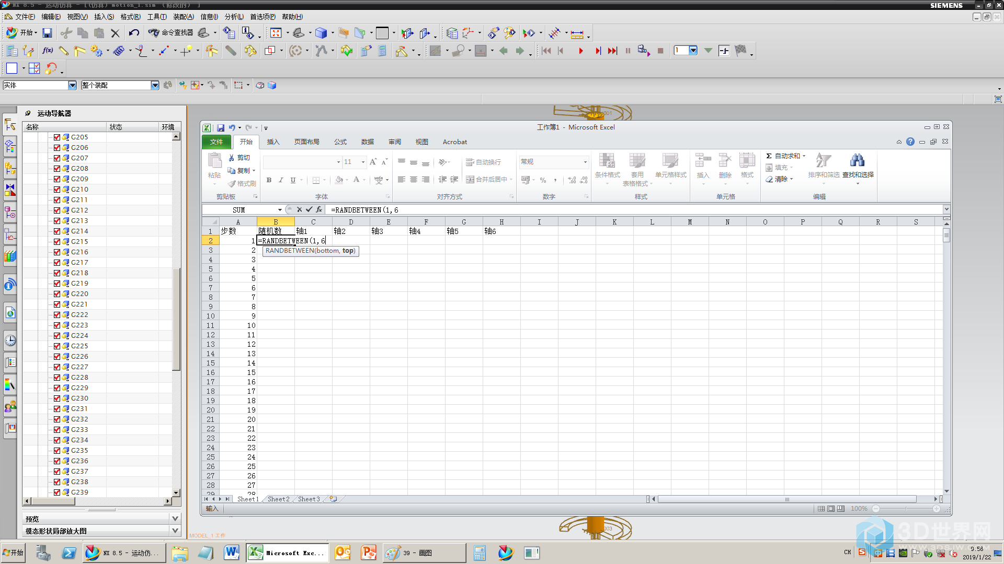Open NX 分析 menu
Viewport: 1004px width, 564px height.
(x=234, y=17)
